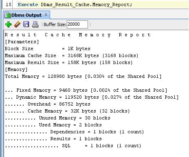Screen dimensions: 189x157
Task: Click Dbms_Result_Cache.Memory_Report text in the editor
Action: pyautogui.click(x=86, y=4)
